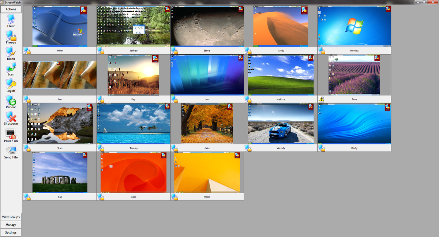Select Jeffrey's cluttered desktop thumbnail
The image size is (439, 237).
click(x=134, y=26)
